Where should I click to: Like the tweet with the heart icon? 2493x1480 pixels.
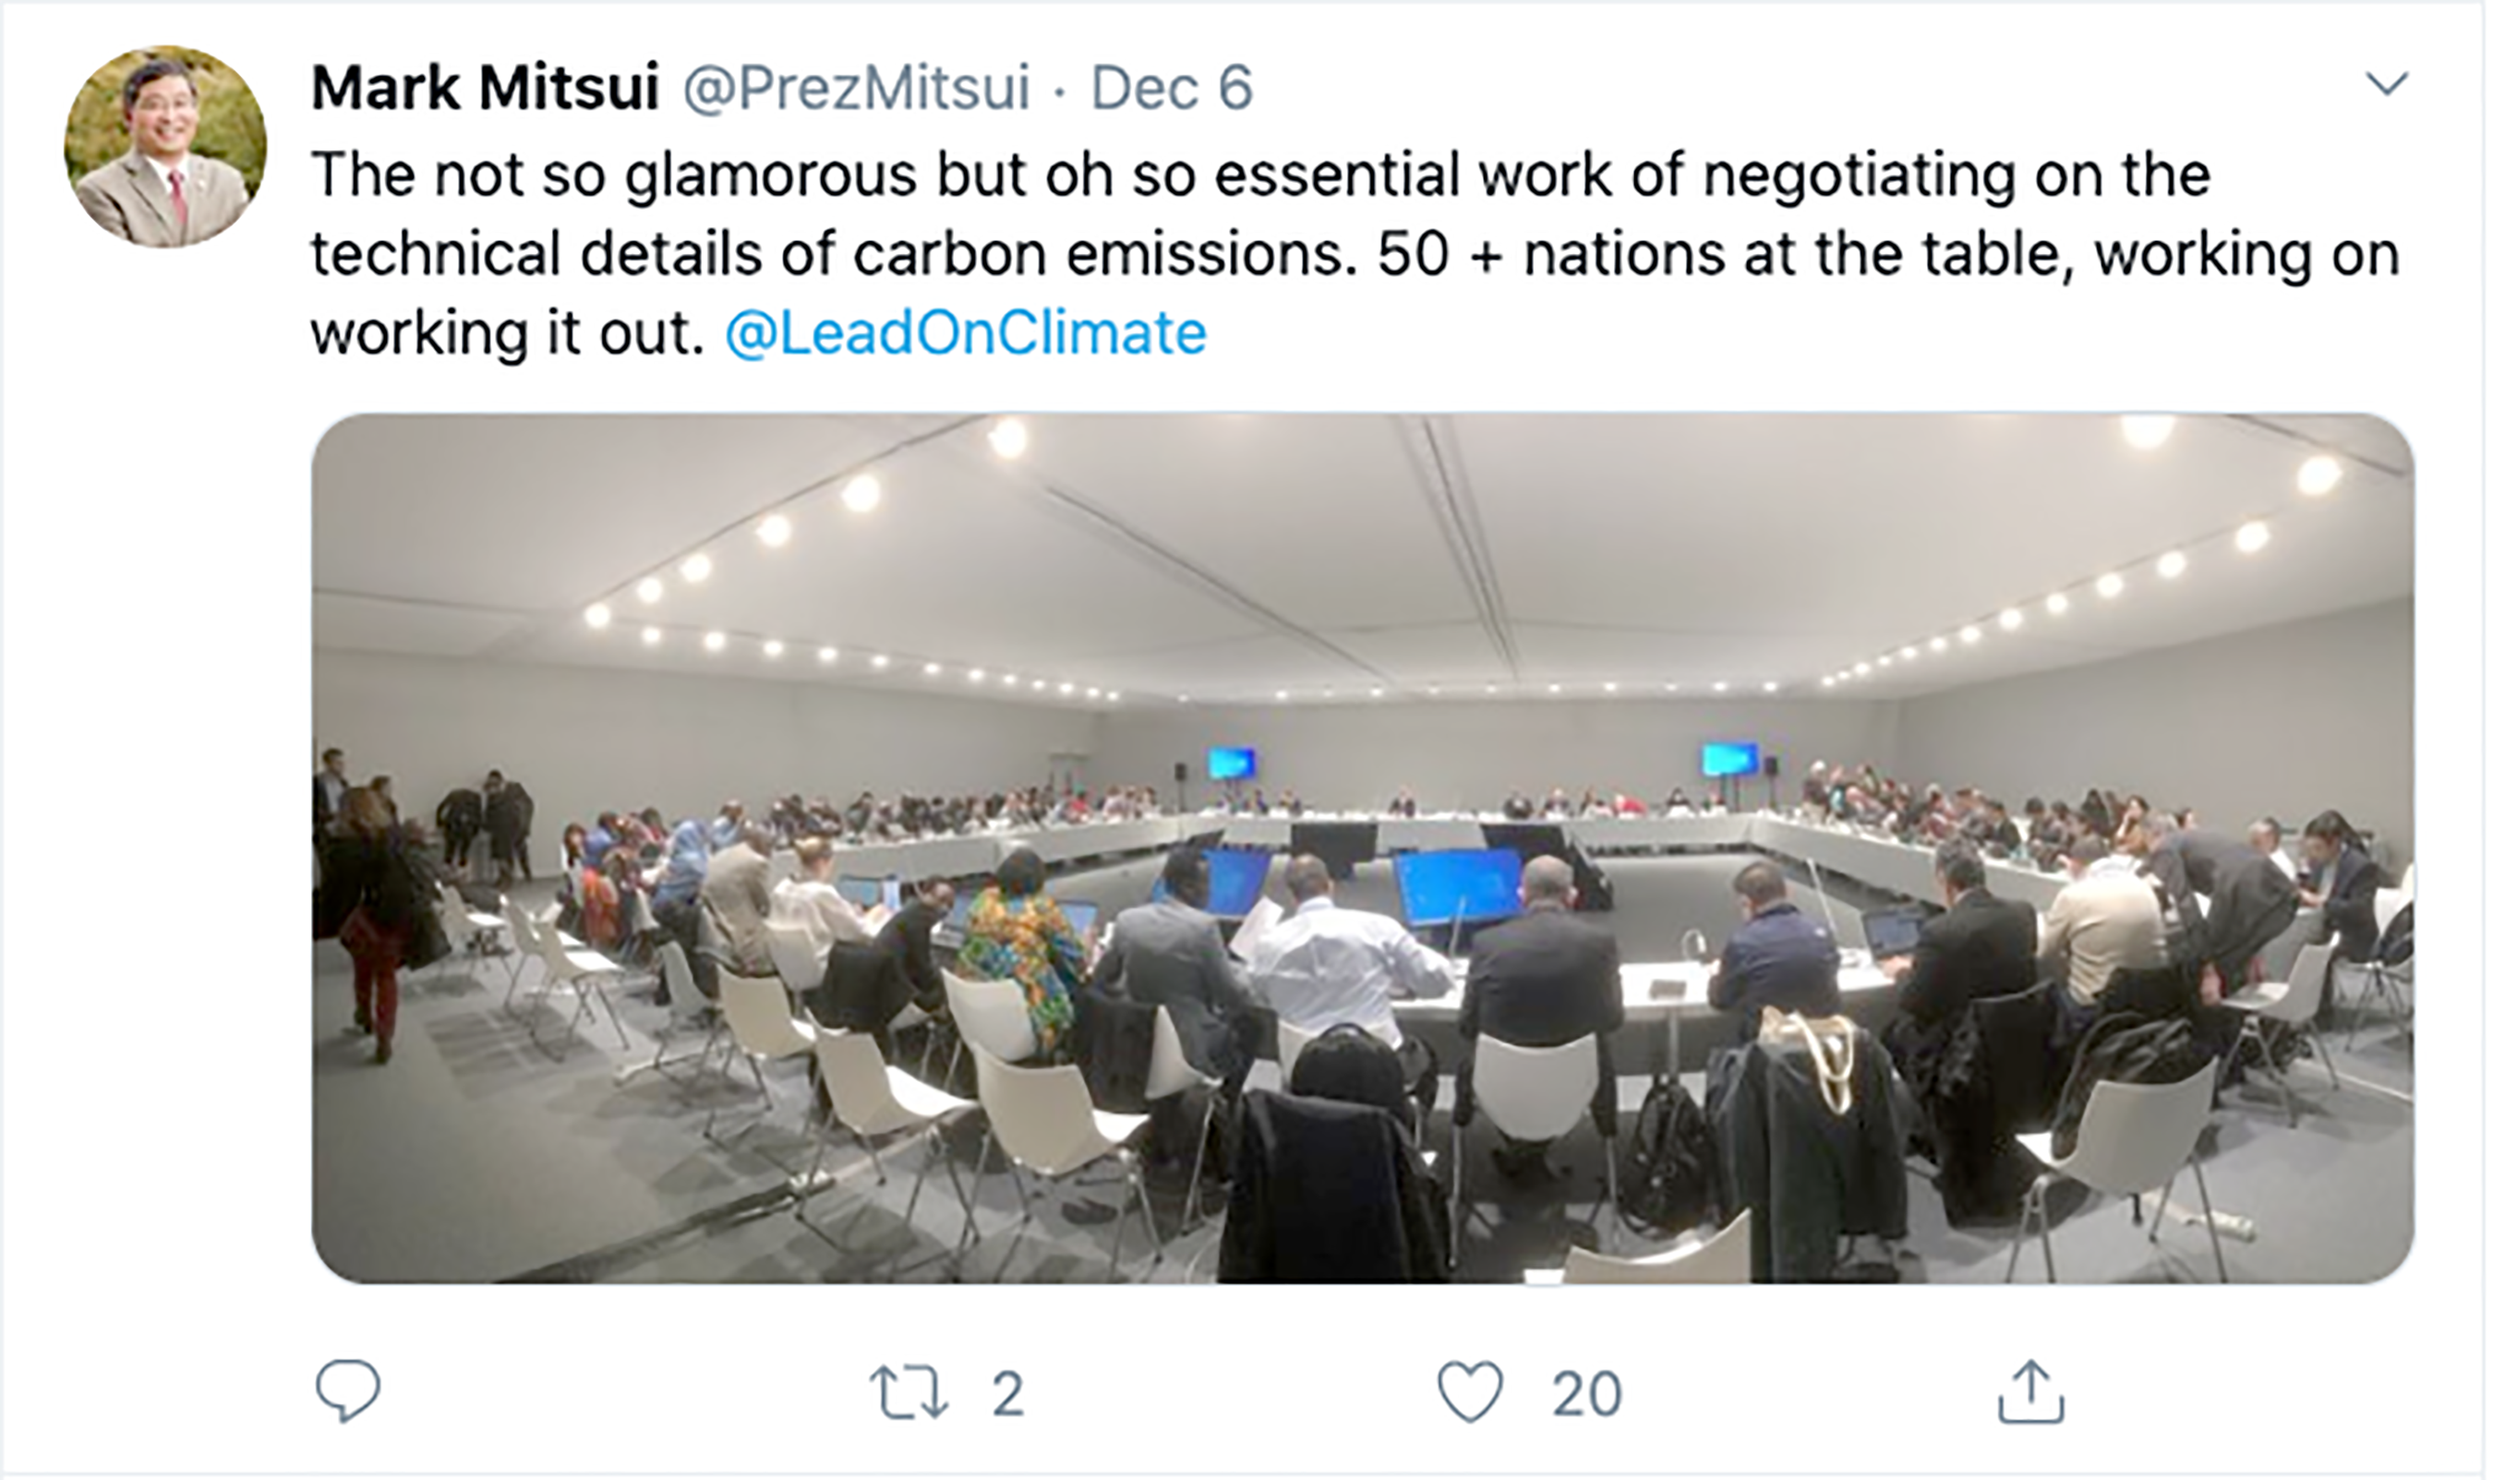1470,1392
